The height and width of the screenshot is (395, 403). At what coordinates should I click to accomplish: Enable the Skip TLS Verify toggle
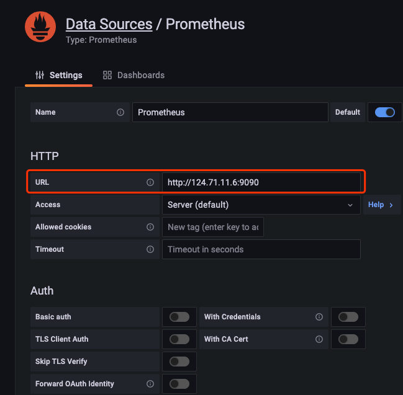tap(179, 362)
